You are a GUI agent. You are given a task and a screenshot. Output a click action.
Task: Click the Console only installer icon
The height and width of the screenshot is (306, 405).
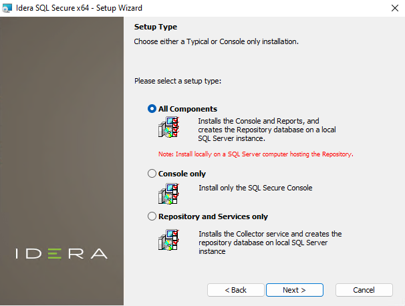168,194
